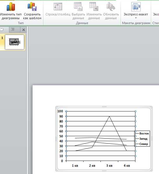The image size is (159, 174).
Task: Select the Запад legend entry
Action: [x=143, y=139]
